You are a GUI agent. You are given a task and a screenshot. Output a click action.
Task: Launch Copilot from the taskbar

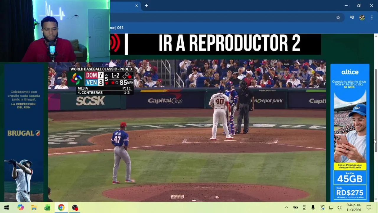20,208
